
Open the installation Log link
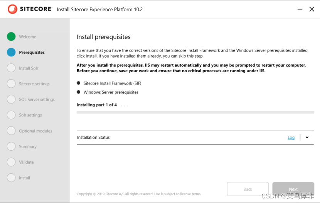click(x=291, y=137)
